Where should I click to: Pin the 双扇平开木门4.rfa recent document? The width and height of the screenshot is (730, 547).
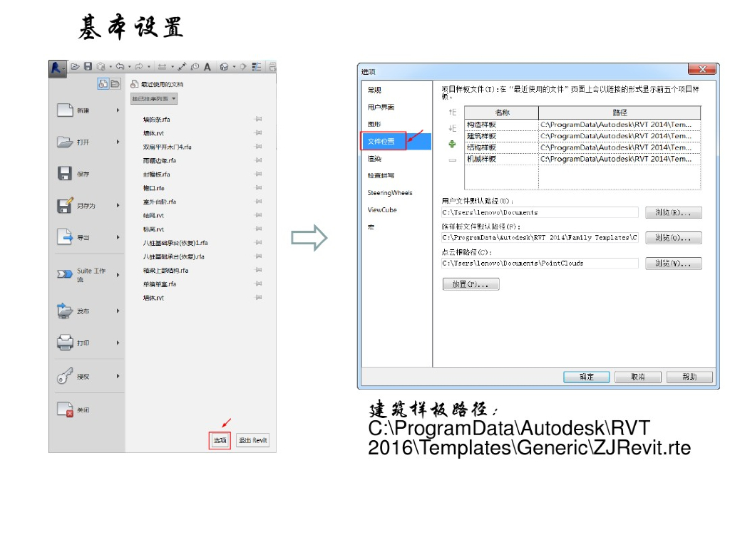pos(258,147)
